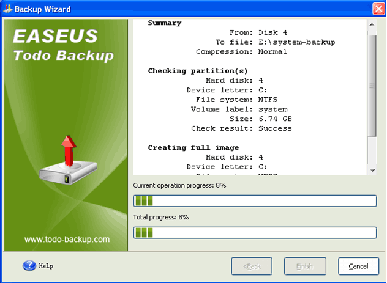Screen dimensions: 387x283
Task: Click the 'To file: E:\system-backup' line
Action: click(x=275, y=42)
